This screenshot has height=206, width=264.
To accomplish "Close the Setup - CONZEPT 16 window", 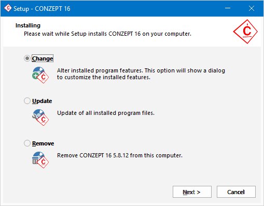I will (252, 8).
